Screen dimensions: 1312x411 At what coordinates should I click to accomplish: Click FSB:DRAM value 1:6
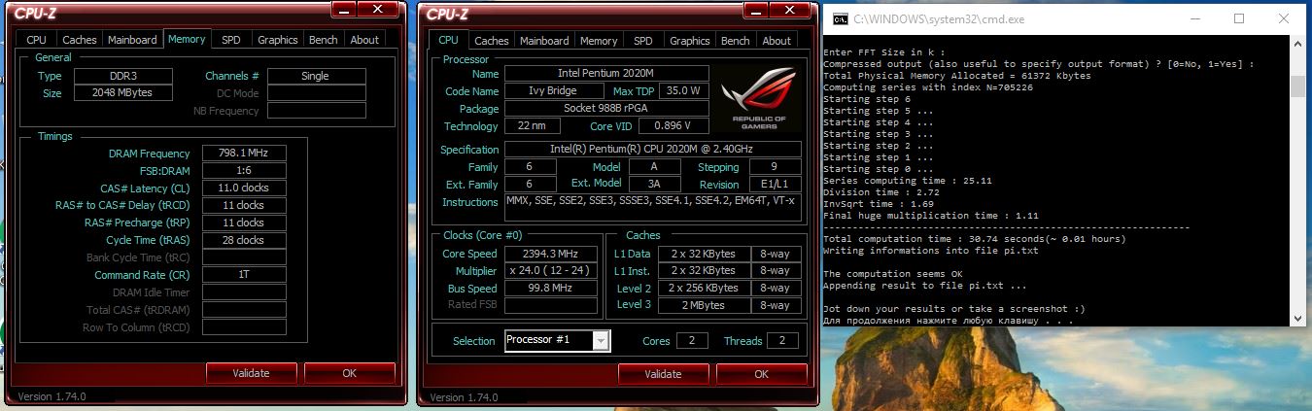(245, 171)
